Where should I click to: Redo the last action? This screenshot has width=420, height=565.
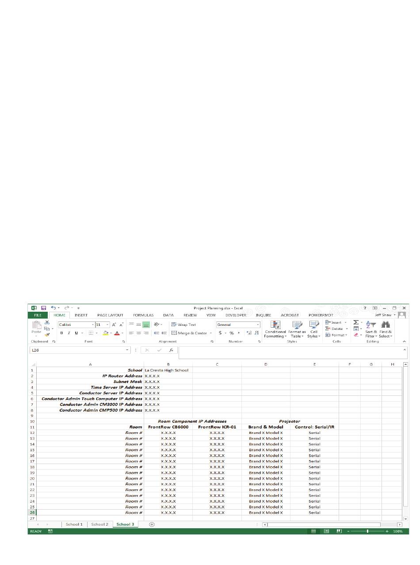[x=67, y=308]
